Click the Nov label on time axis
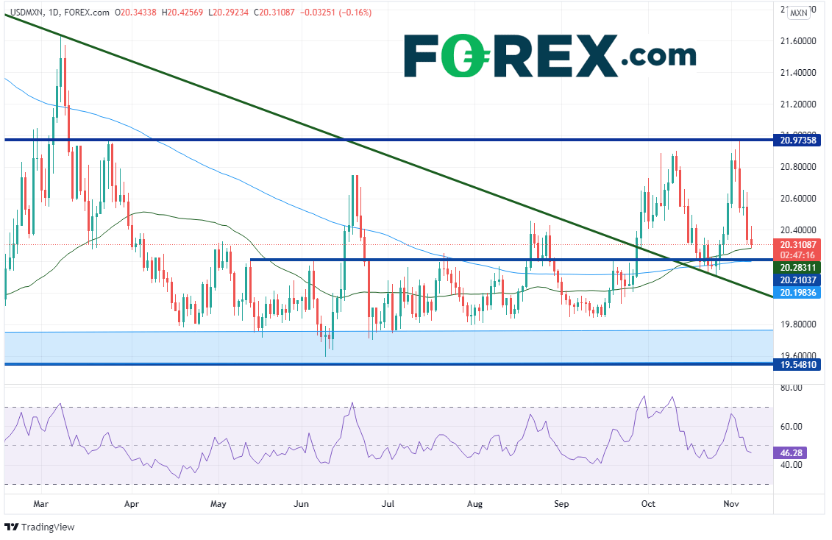 (730, 503)
